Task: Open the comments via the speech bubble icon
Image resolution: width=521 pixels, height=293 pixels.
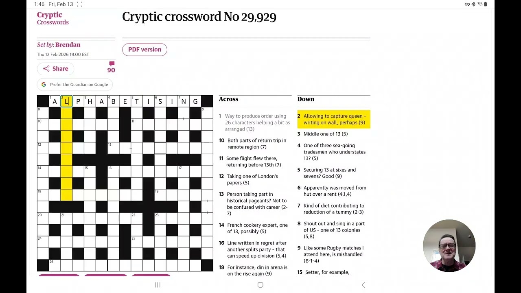Action: click(x=111, y=63)
